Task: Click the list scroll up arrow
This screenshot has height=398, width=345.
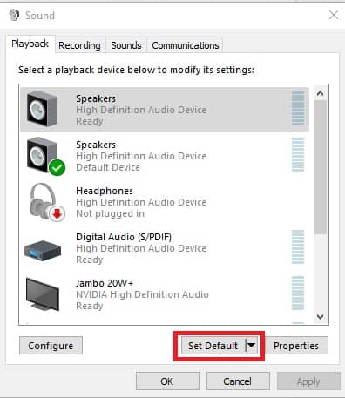Action: click(x=320, y=93)
